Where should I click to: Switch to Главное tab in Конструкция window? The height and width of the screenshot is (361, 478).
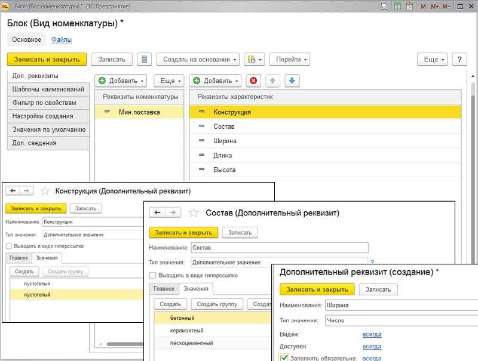coord(19,258)
